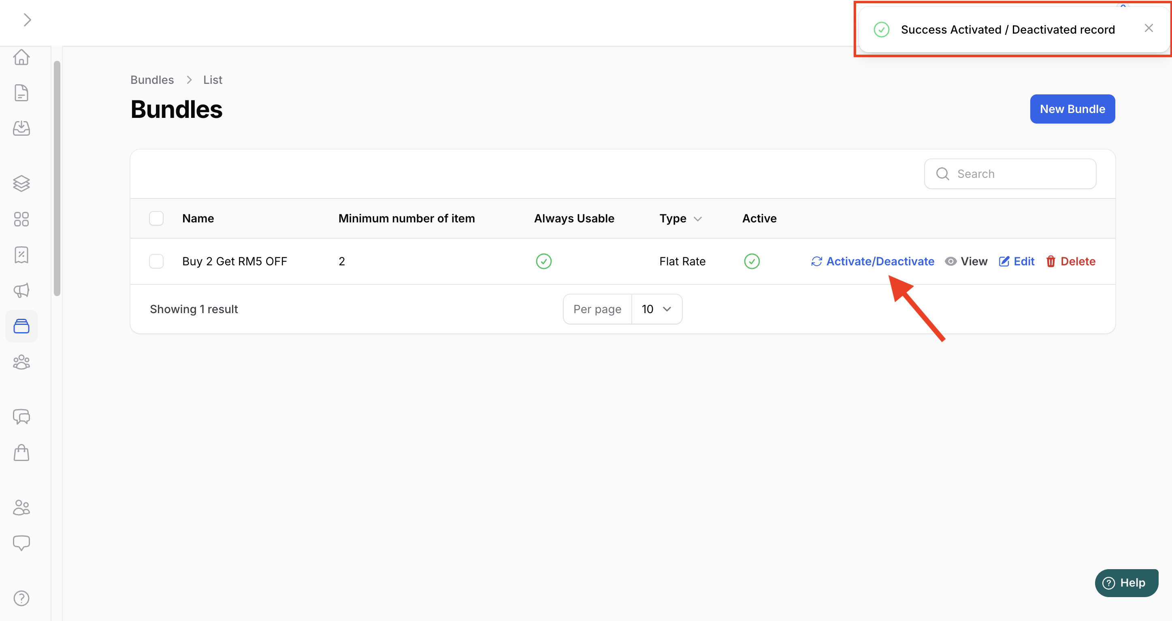Image resolution: width=1172 pixels, height=621 pixels.
Task: Open the four-squares grid sidebar icon
Action: [21, 219]
